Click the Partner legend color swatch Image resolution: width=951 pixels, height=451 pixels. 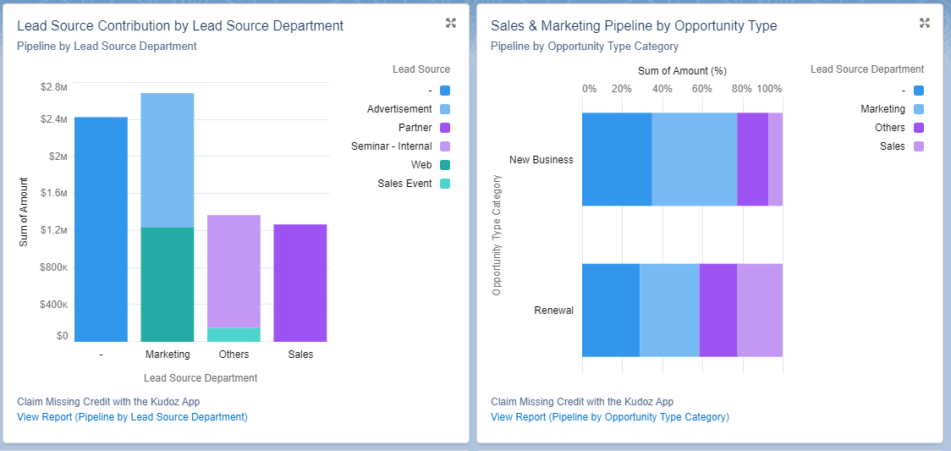tap(445, 128)
